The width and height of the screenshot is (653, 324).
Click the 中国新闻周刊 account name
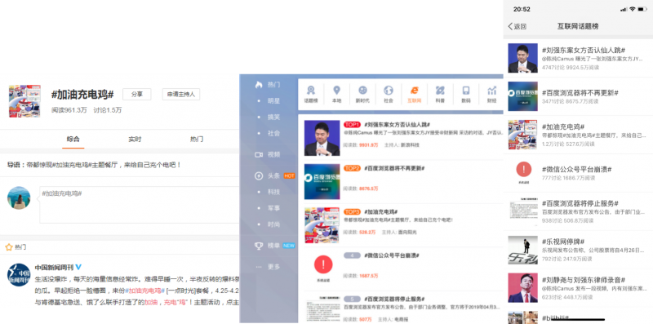(x=54, y=267)
